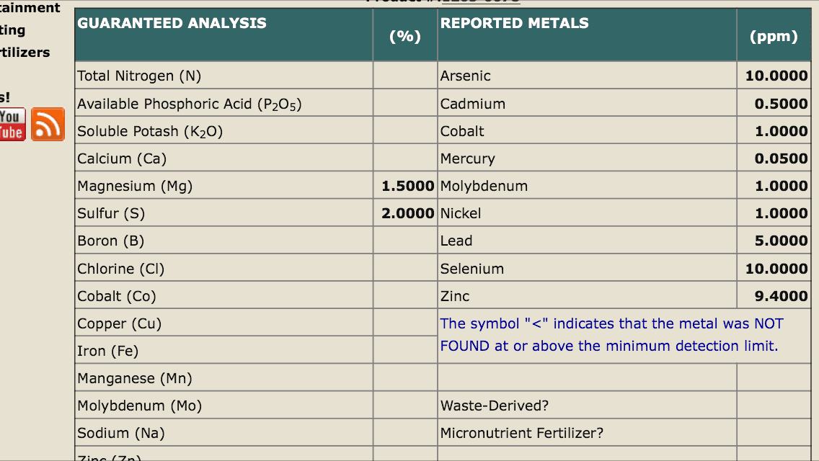Click the blue detection limit note text
The width and height of the screenshot is (819, 461).
[611, 335]
